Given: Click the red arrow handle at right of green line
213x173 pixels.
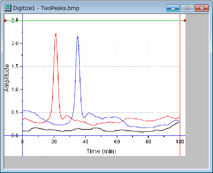Looking at the screenshot, I should coord(185,21).
